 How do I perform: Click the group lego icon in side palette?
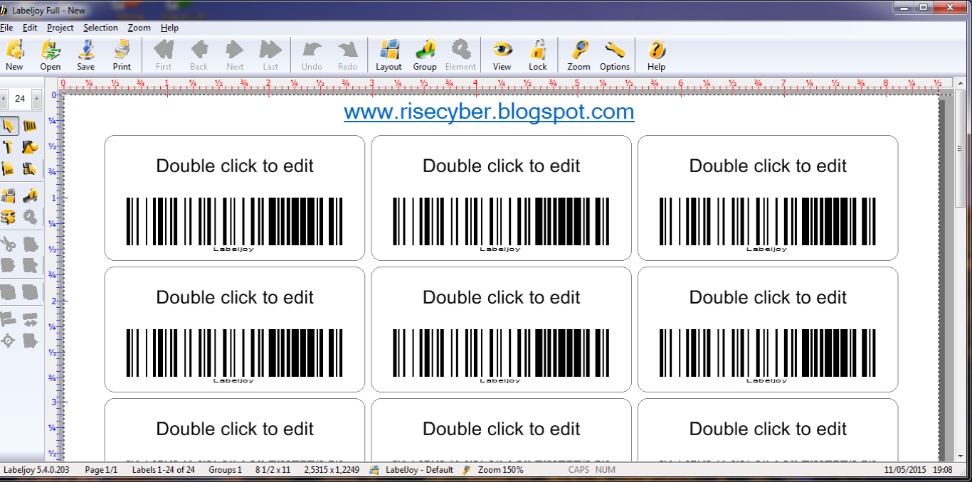pos(30,196)
